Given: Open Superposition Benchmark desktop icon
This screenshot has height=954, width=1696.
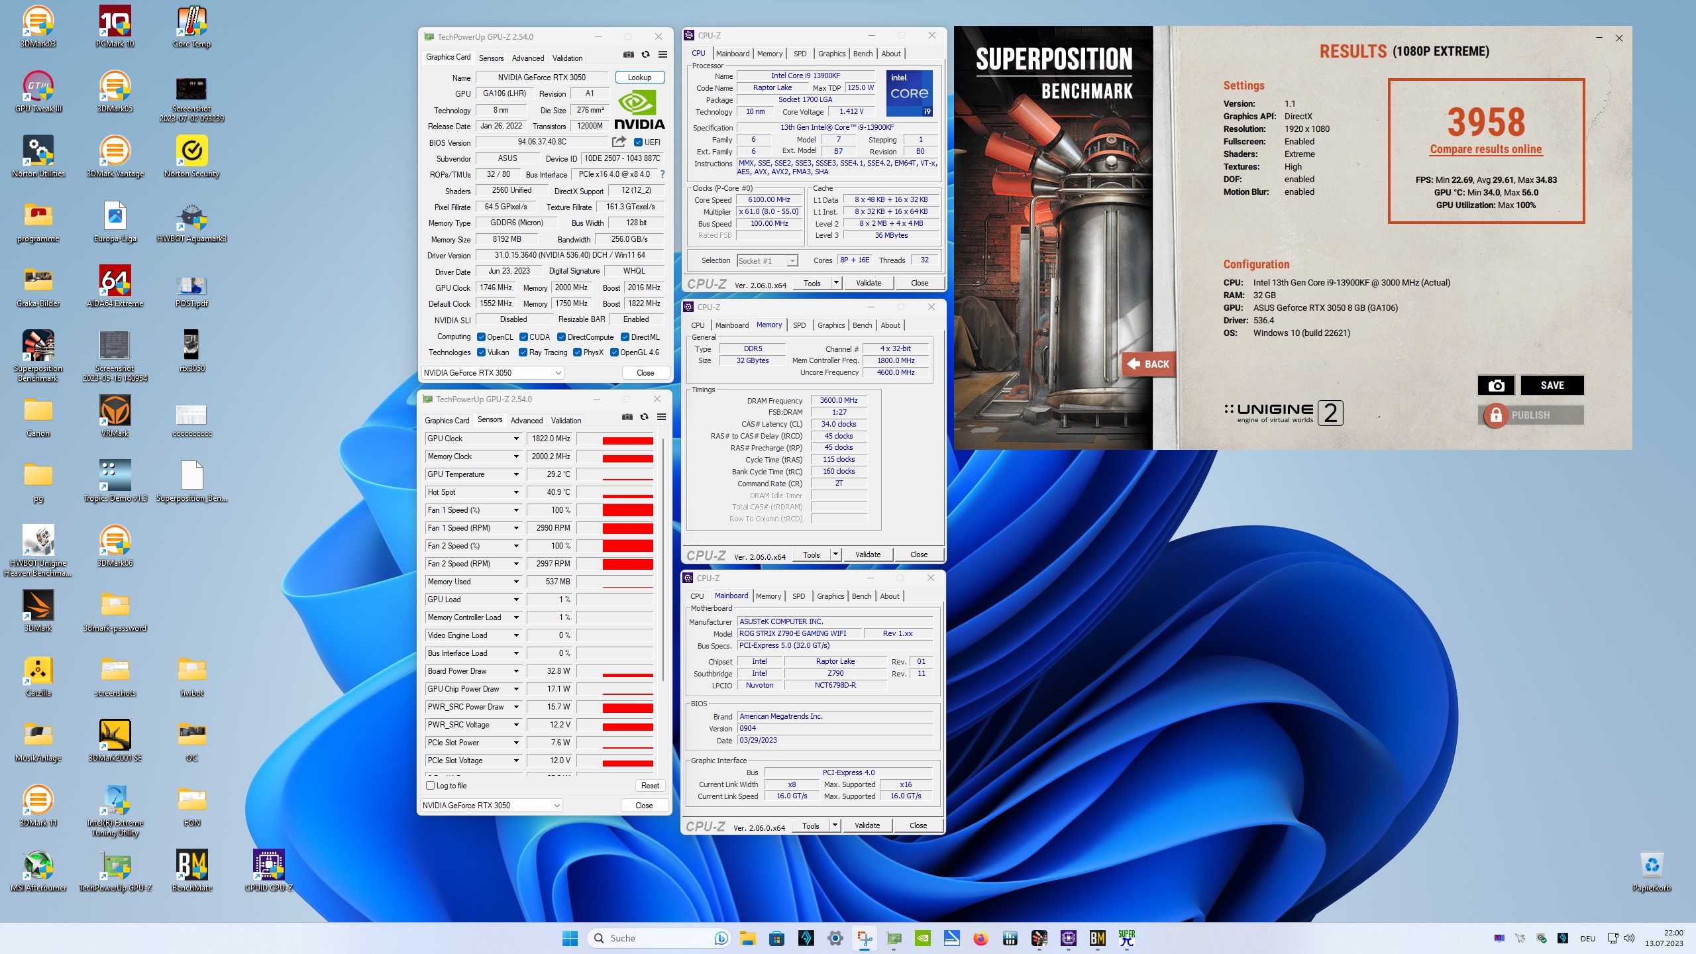Looking at the screenshot, I should pos(38,356).
